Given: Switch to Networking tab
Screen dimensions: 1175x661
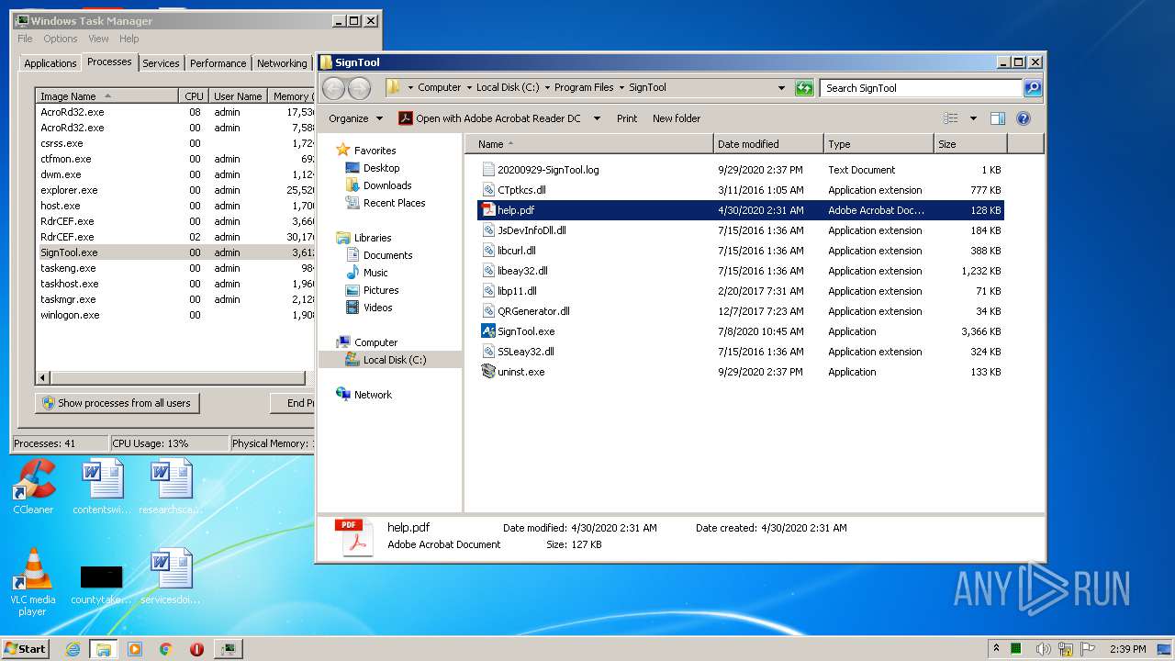Looking at the screenshot, I should click(282, 63).
